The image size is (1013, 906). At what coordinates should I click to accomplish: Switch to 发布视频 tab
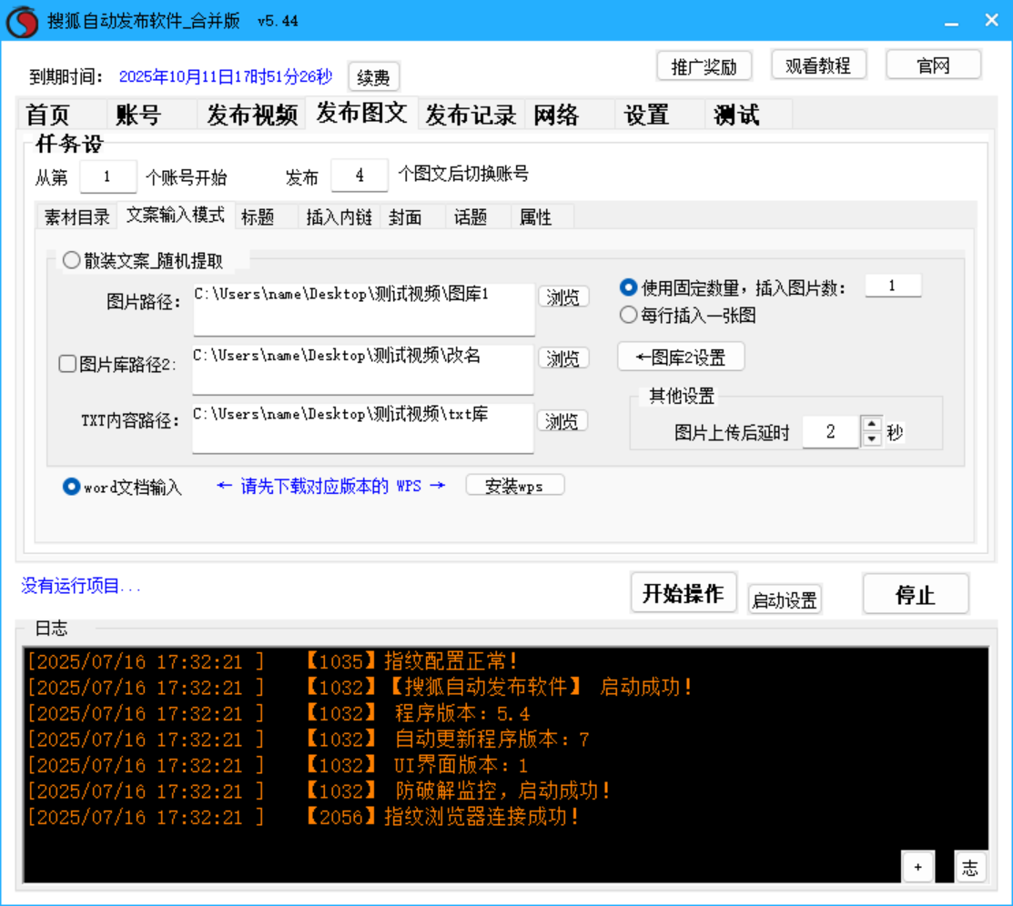[252, 115]
